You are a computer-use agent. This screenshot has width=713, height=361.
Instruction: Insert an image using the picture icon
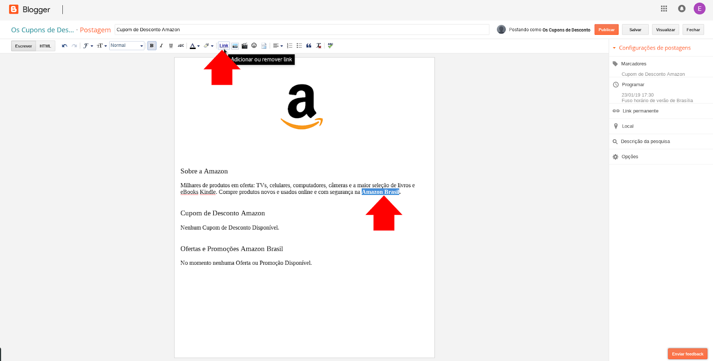(235, 46)
